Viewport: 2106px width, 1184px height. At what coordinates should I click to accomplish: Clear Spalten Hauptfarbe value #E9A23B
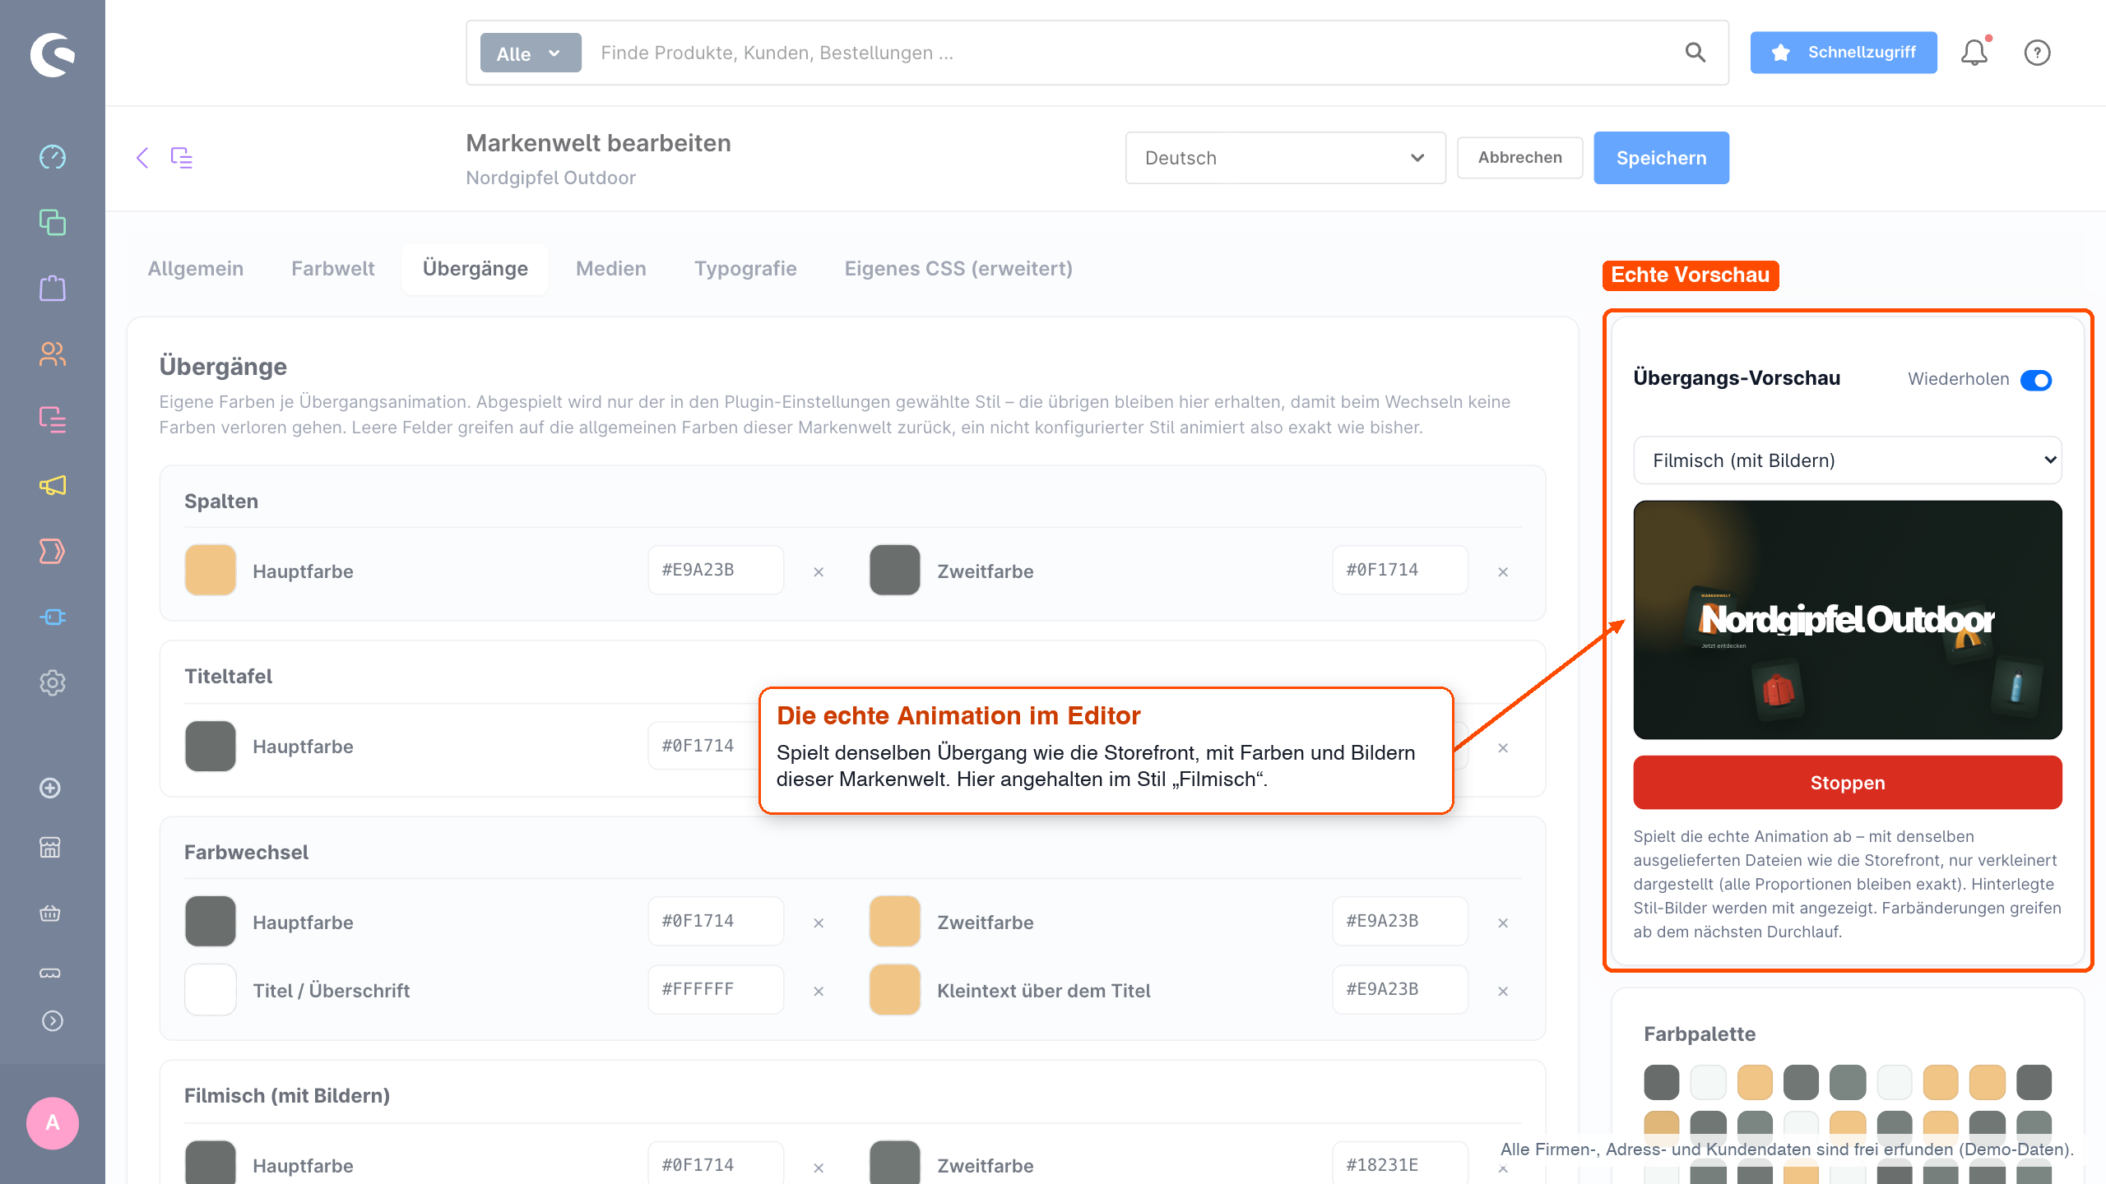click(x=819, y=571)
